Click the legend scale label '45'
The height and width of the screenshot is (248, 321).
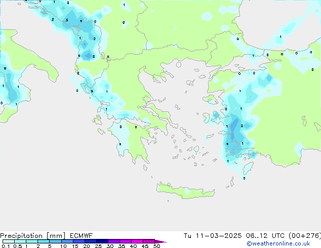(x=145, y=246)
